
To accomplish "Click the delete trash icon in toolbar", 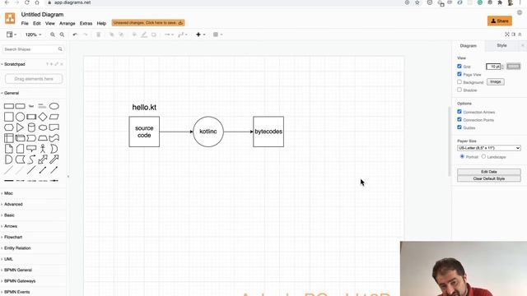I will point(99,35).
